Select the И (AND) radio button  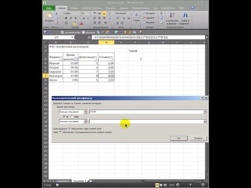point(64,116)
